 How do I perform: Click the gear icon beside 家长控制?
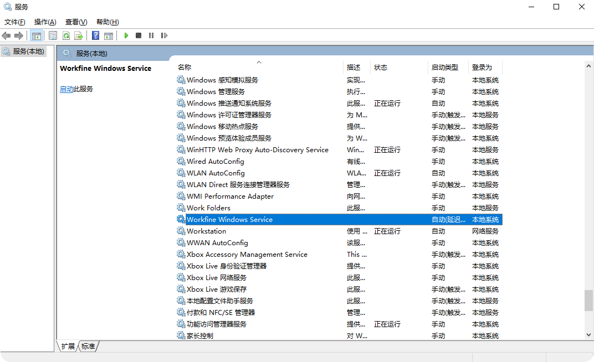pyautogui.click(x=181, y=335)
